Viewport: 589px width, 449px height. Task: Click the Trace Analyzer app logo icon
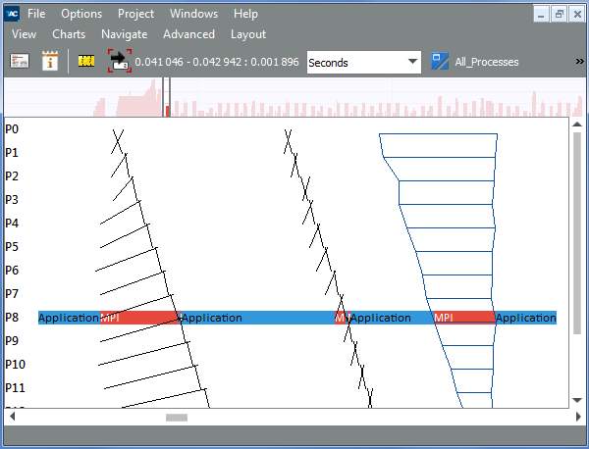pos(12,14)
